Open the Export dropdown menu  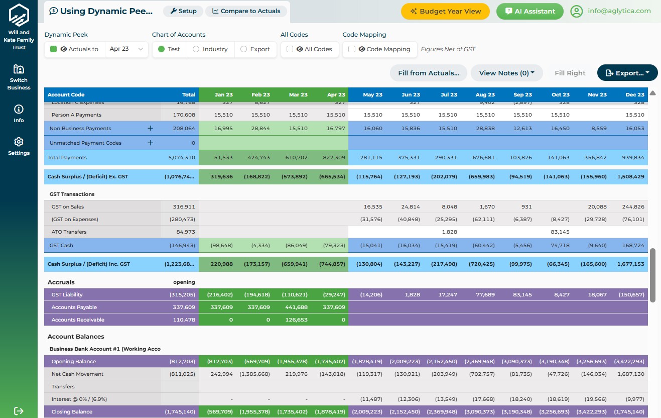(627, 72)
